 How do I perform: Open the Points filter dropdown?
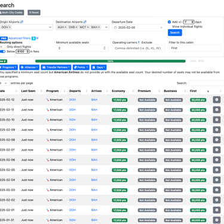click(81, 67)
